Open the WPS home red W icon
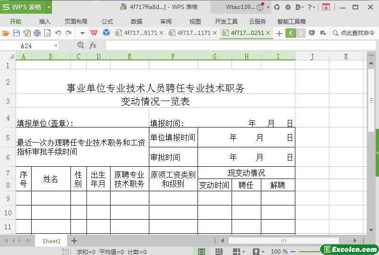Image resolution: width=379 pixels, height=255 pixels. pyautogui.click(x=94, y=33)
